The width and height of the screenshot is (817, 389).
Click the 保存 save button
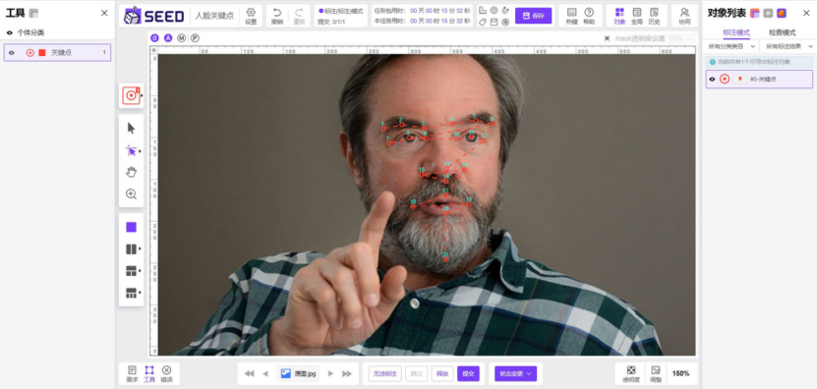533,16
